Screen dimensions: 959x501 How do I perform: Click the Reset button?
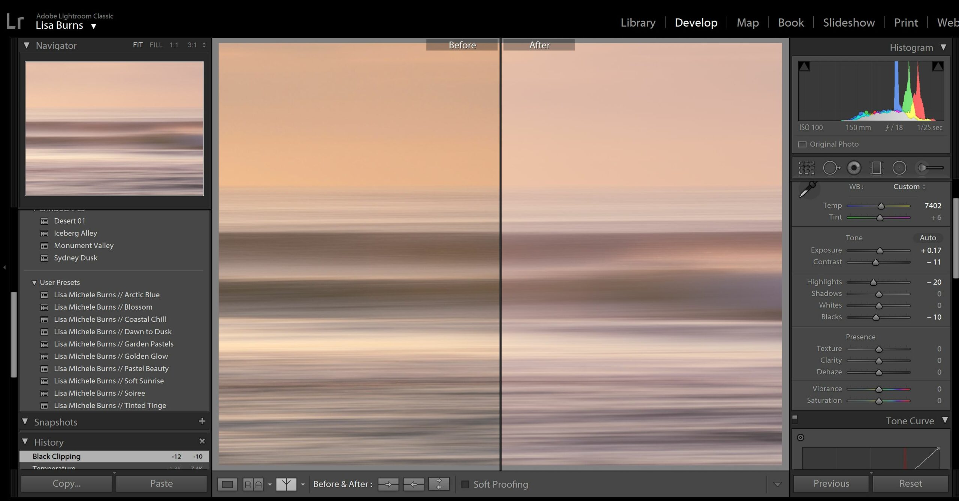point(911,484)
